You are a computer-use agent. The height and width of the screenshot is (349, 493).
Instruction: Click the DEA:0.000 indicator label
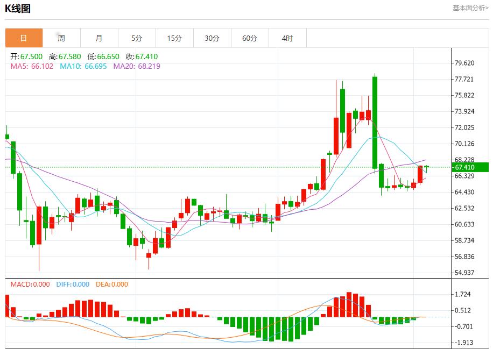(x=112, y=284)
